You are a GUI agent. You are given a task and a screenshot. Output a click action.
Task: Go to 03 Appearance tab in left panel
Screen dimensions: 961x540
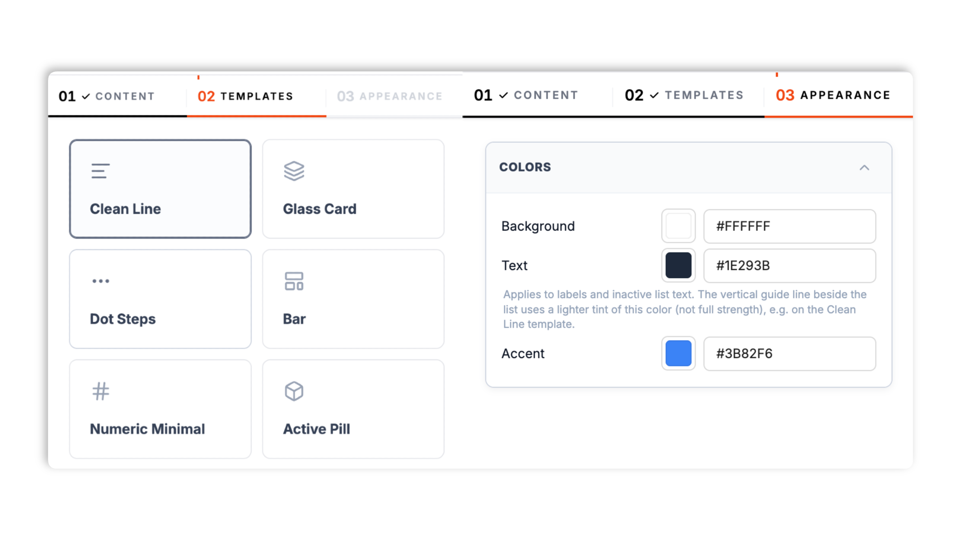click(394, 96)
